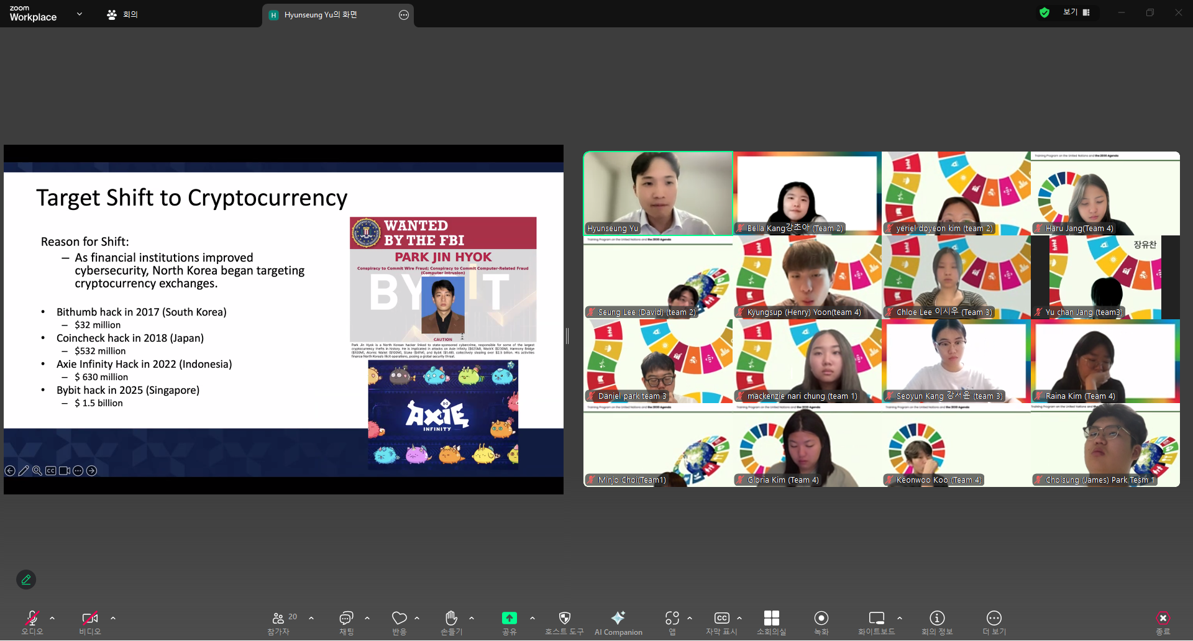
Task: Select the pen annotation tool on the slide
Action: point(24,471)
